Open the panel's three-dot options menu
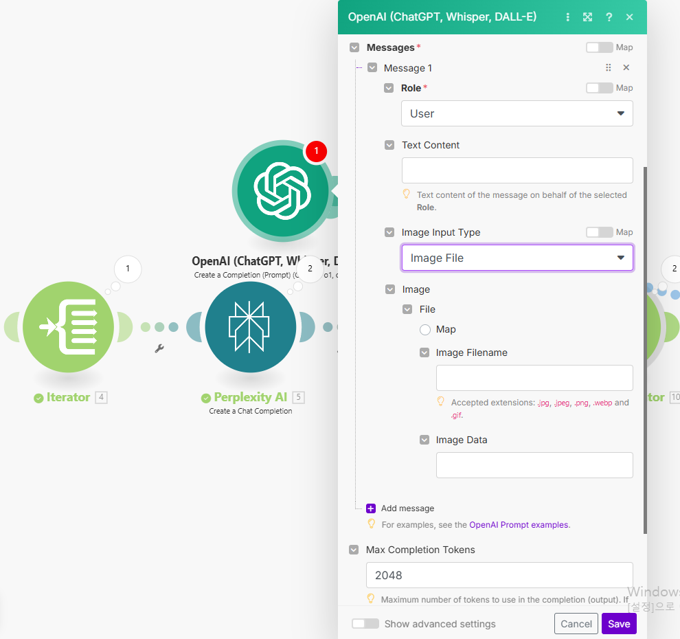This screenshot has width=680, height=639. click(567, 17)
